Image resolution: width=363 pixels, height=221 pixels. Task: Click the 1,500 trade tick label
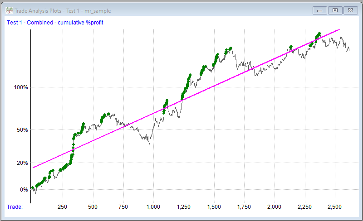tap(214, 207)
